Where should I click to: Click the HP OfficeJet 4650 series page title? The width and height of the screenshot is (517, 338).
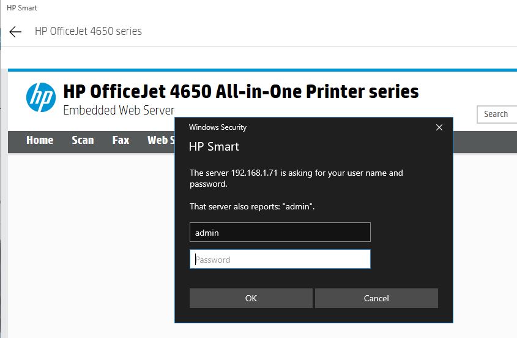[x=88, y=31]
